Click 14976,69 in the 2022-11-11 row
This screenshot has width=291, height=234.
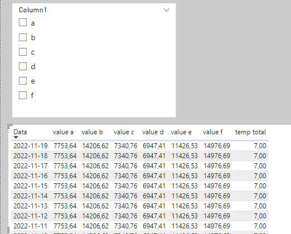[217, 226]
